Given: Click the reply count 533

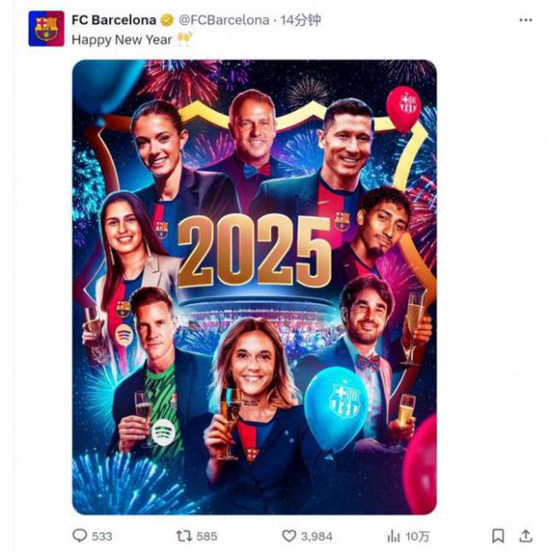Looking at the screenshot, I should coord(102,536).
